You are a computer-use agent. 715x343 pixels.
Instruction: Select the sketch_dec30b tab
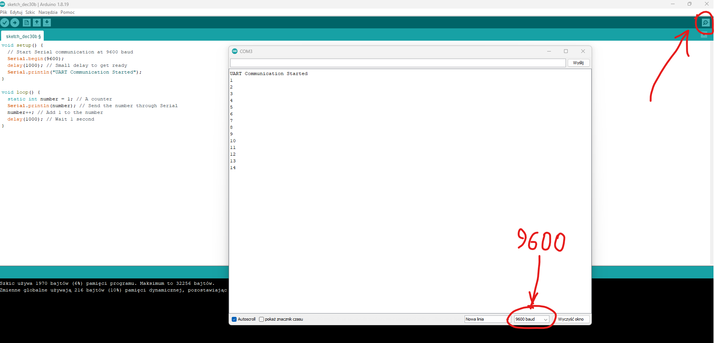[x=22, y=36]
